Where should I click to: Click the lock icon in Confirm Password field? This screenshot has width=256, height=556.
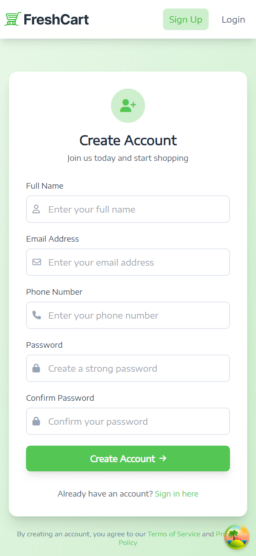point(36,421)
